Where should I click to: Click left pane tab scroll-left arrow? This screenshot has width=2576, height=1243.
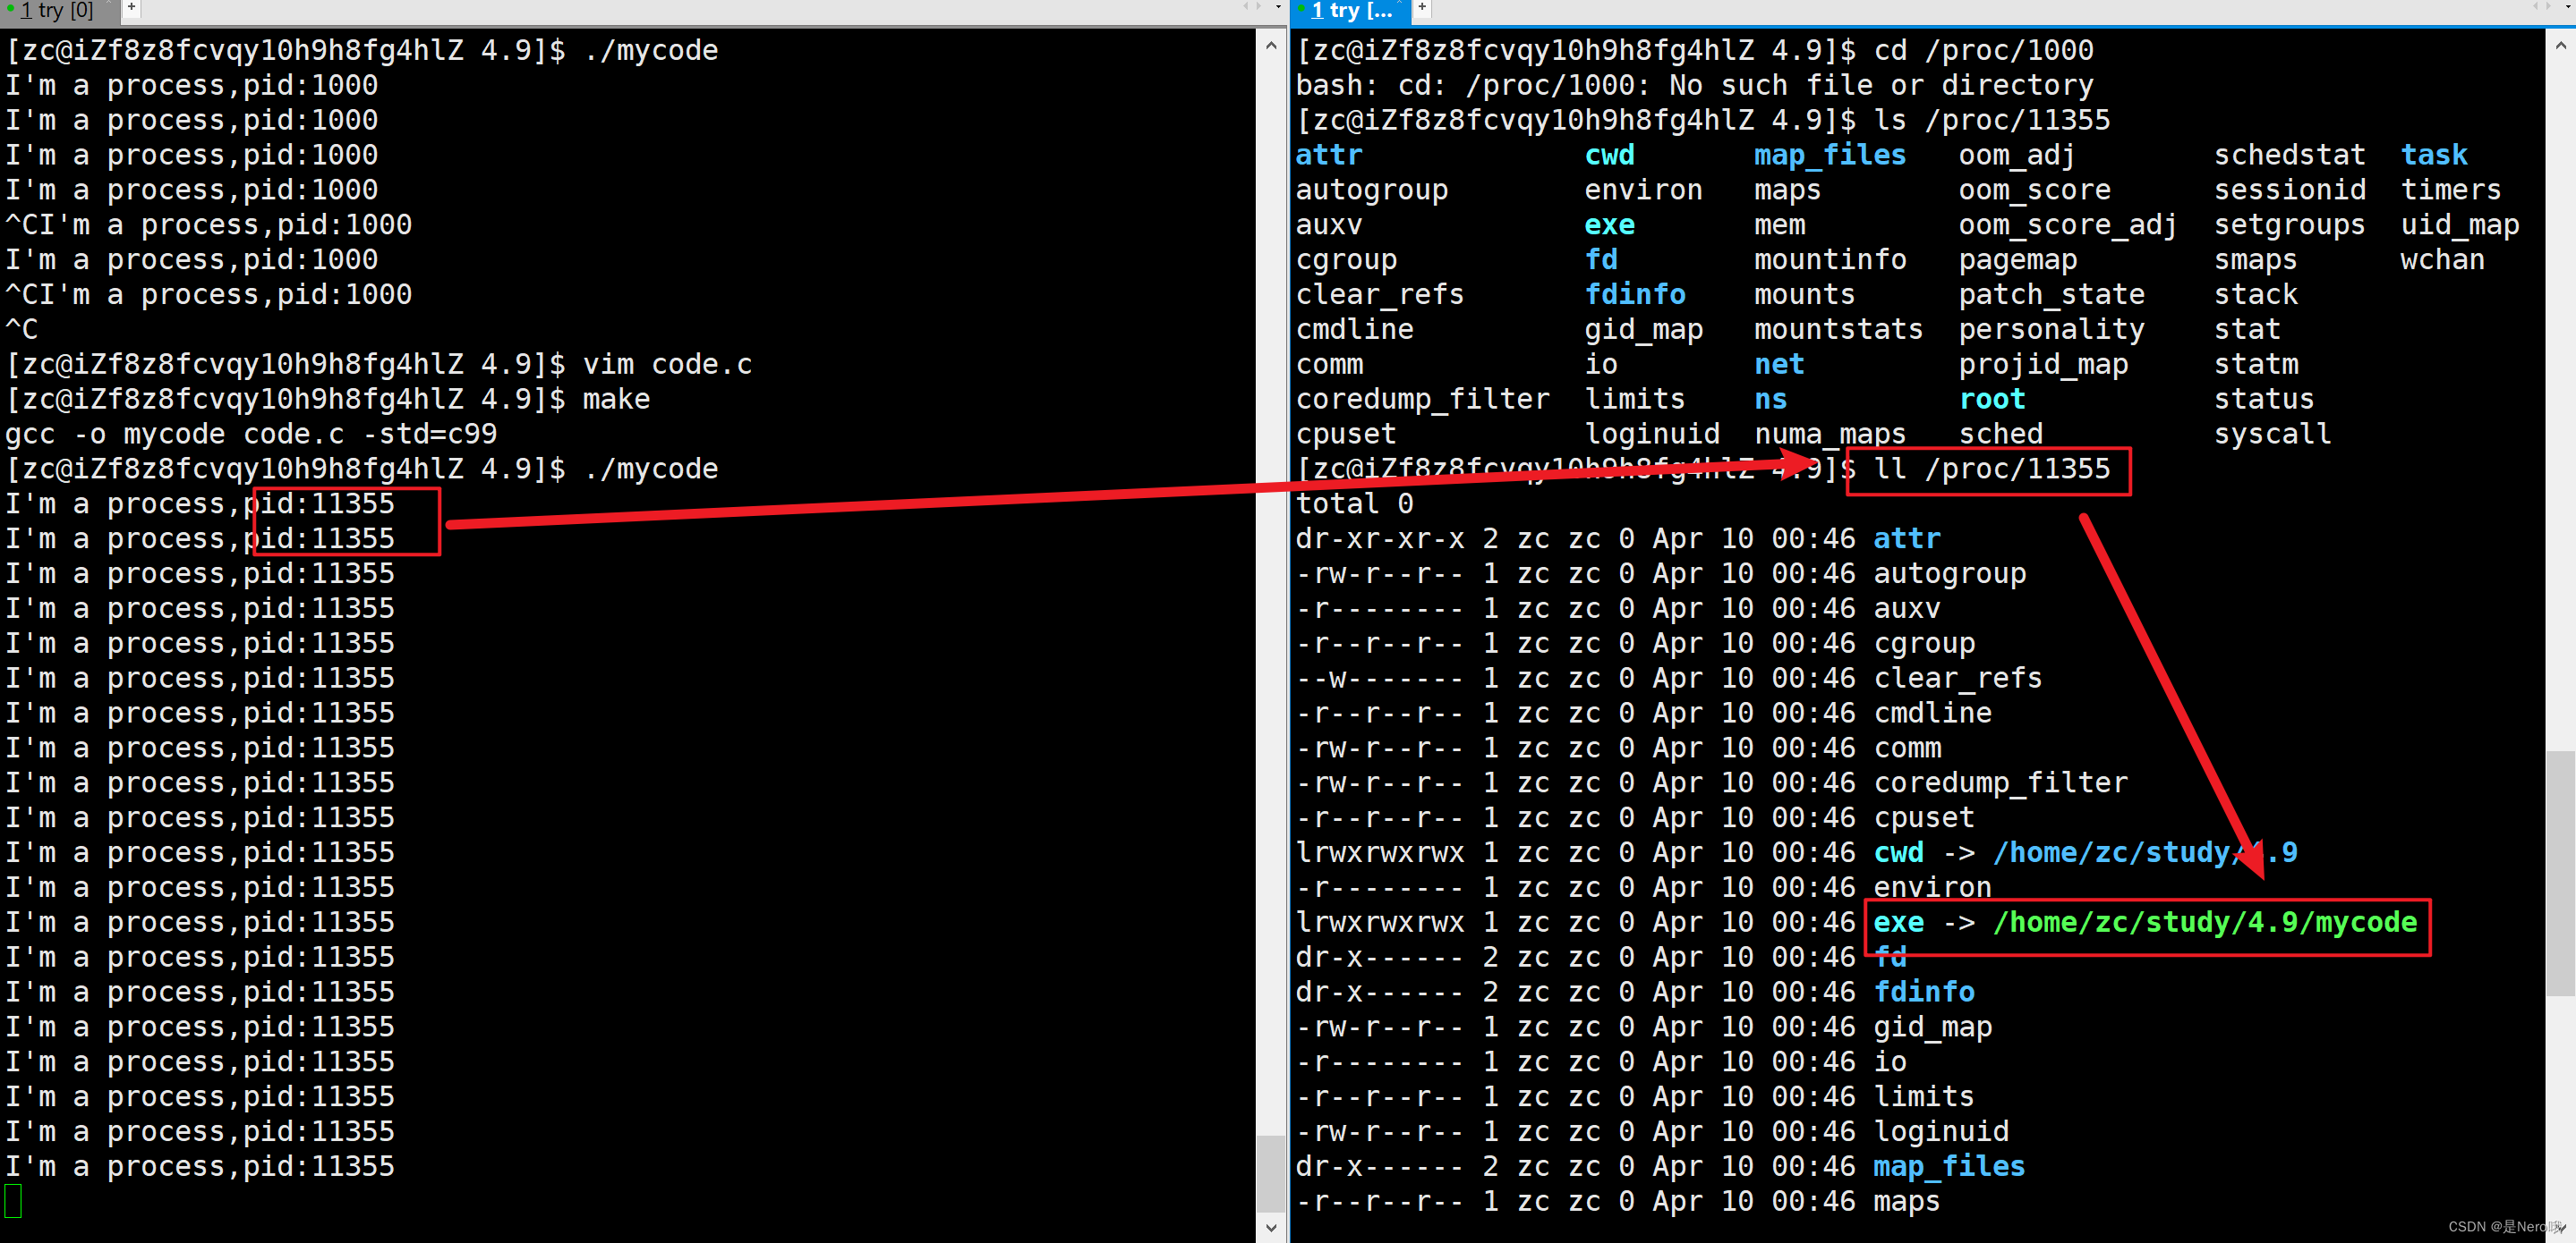[x=1246, y=6]
